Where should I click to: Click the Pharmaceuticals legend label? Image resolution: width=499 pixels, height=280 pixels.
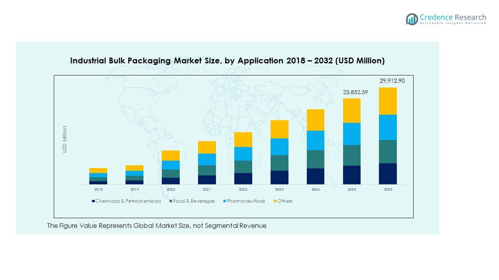[x=246, y=201]
